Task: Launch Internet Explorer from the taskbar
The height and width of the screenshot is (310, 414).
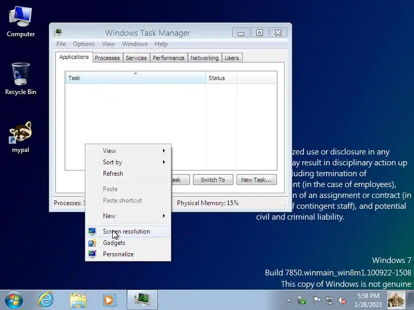Action: [x=46, y=300]
